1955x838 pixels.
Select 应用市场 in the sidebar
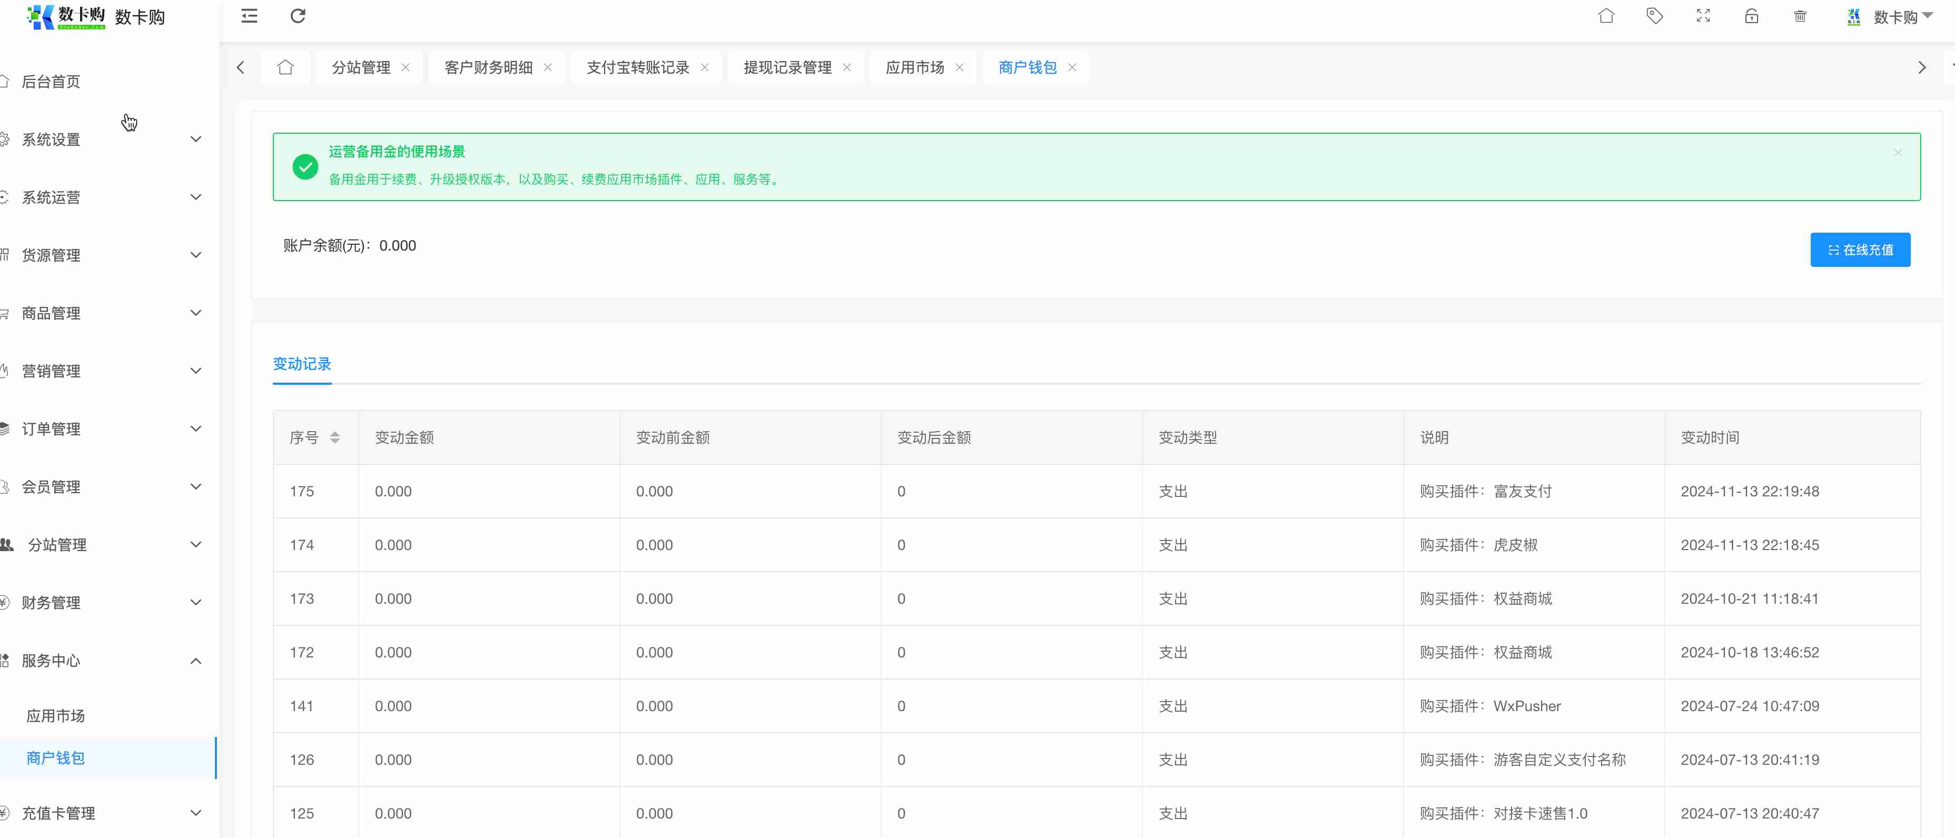[55, 716]
